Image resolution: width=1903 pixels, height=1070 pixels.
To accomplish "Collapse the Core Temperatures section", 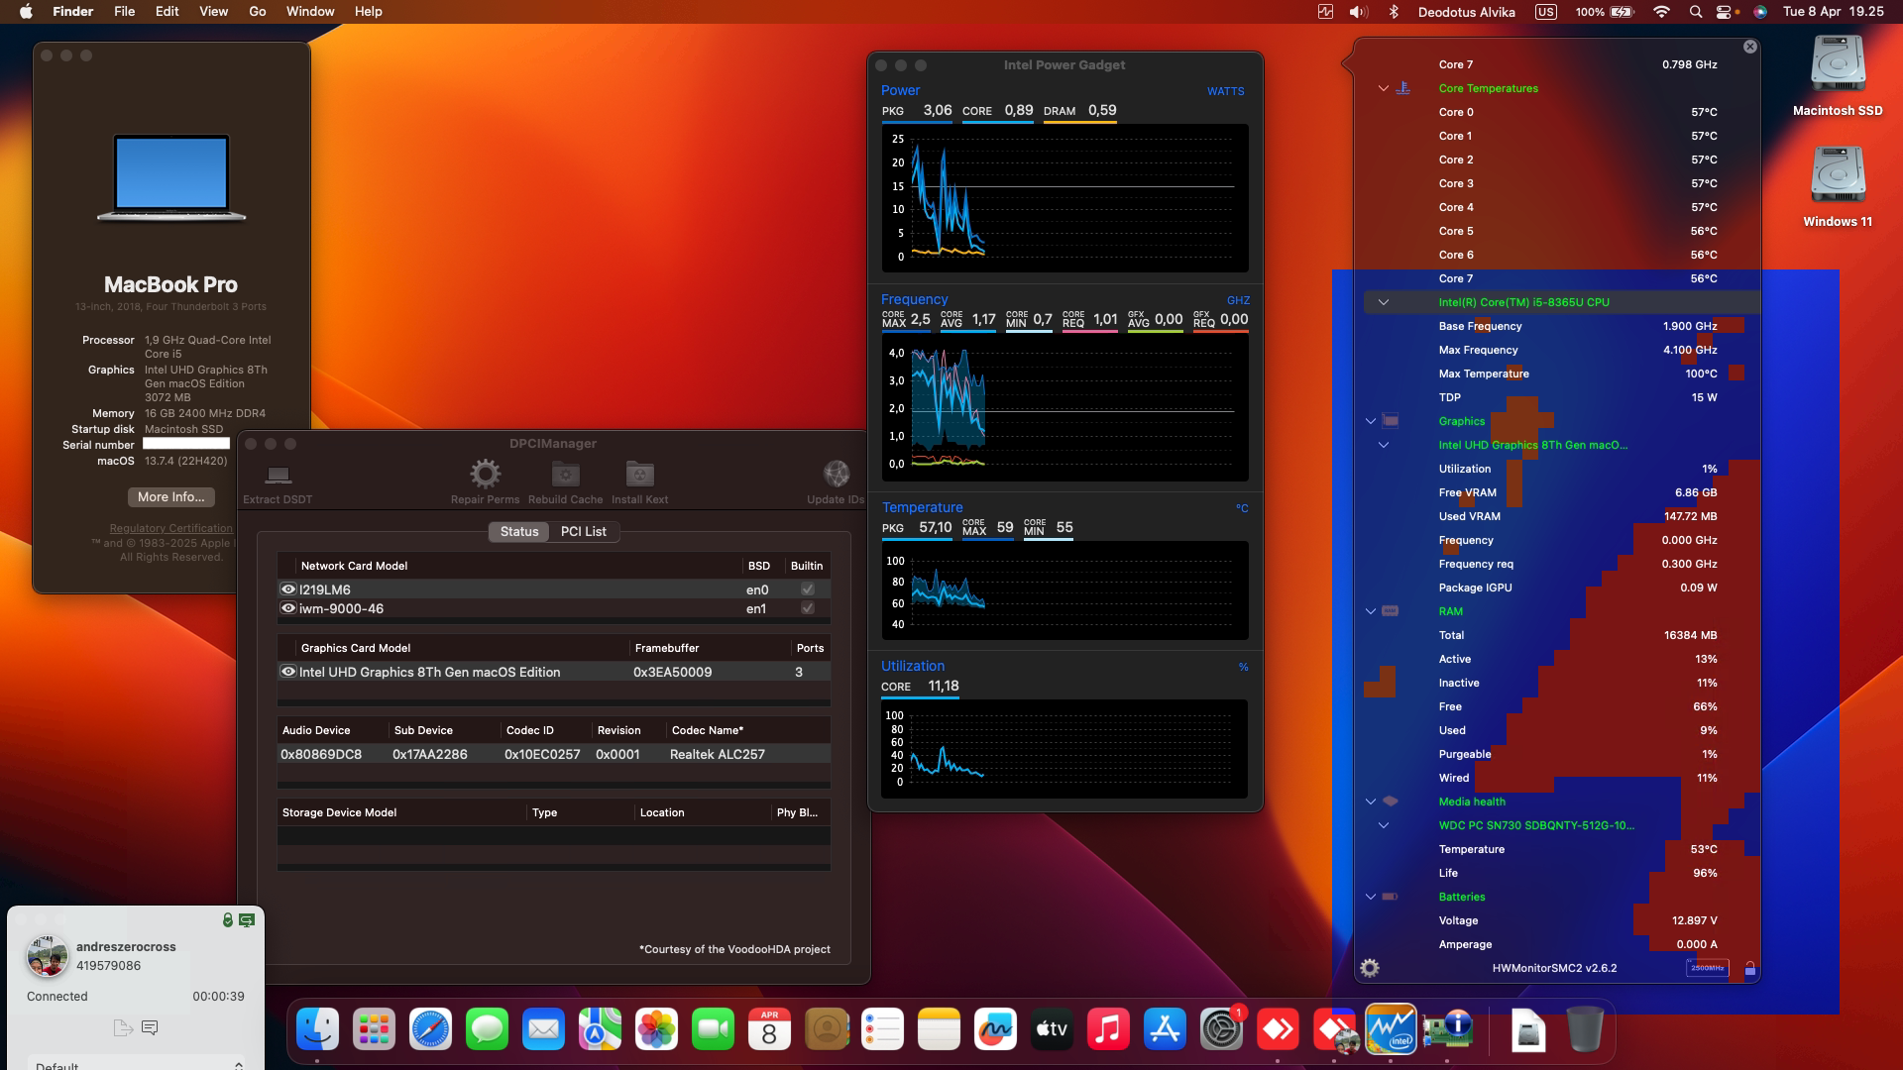I will point(1382,88).
